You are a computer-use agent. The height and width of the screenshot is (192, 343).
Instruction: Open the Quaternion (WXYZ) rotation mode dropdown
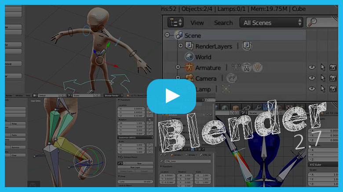click(135, 138)
